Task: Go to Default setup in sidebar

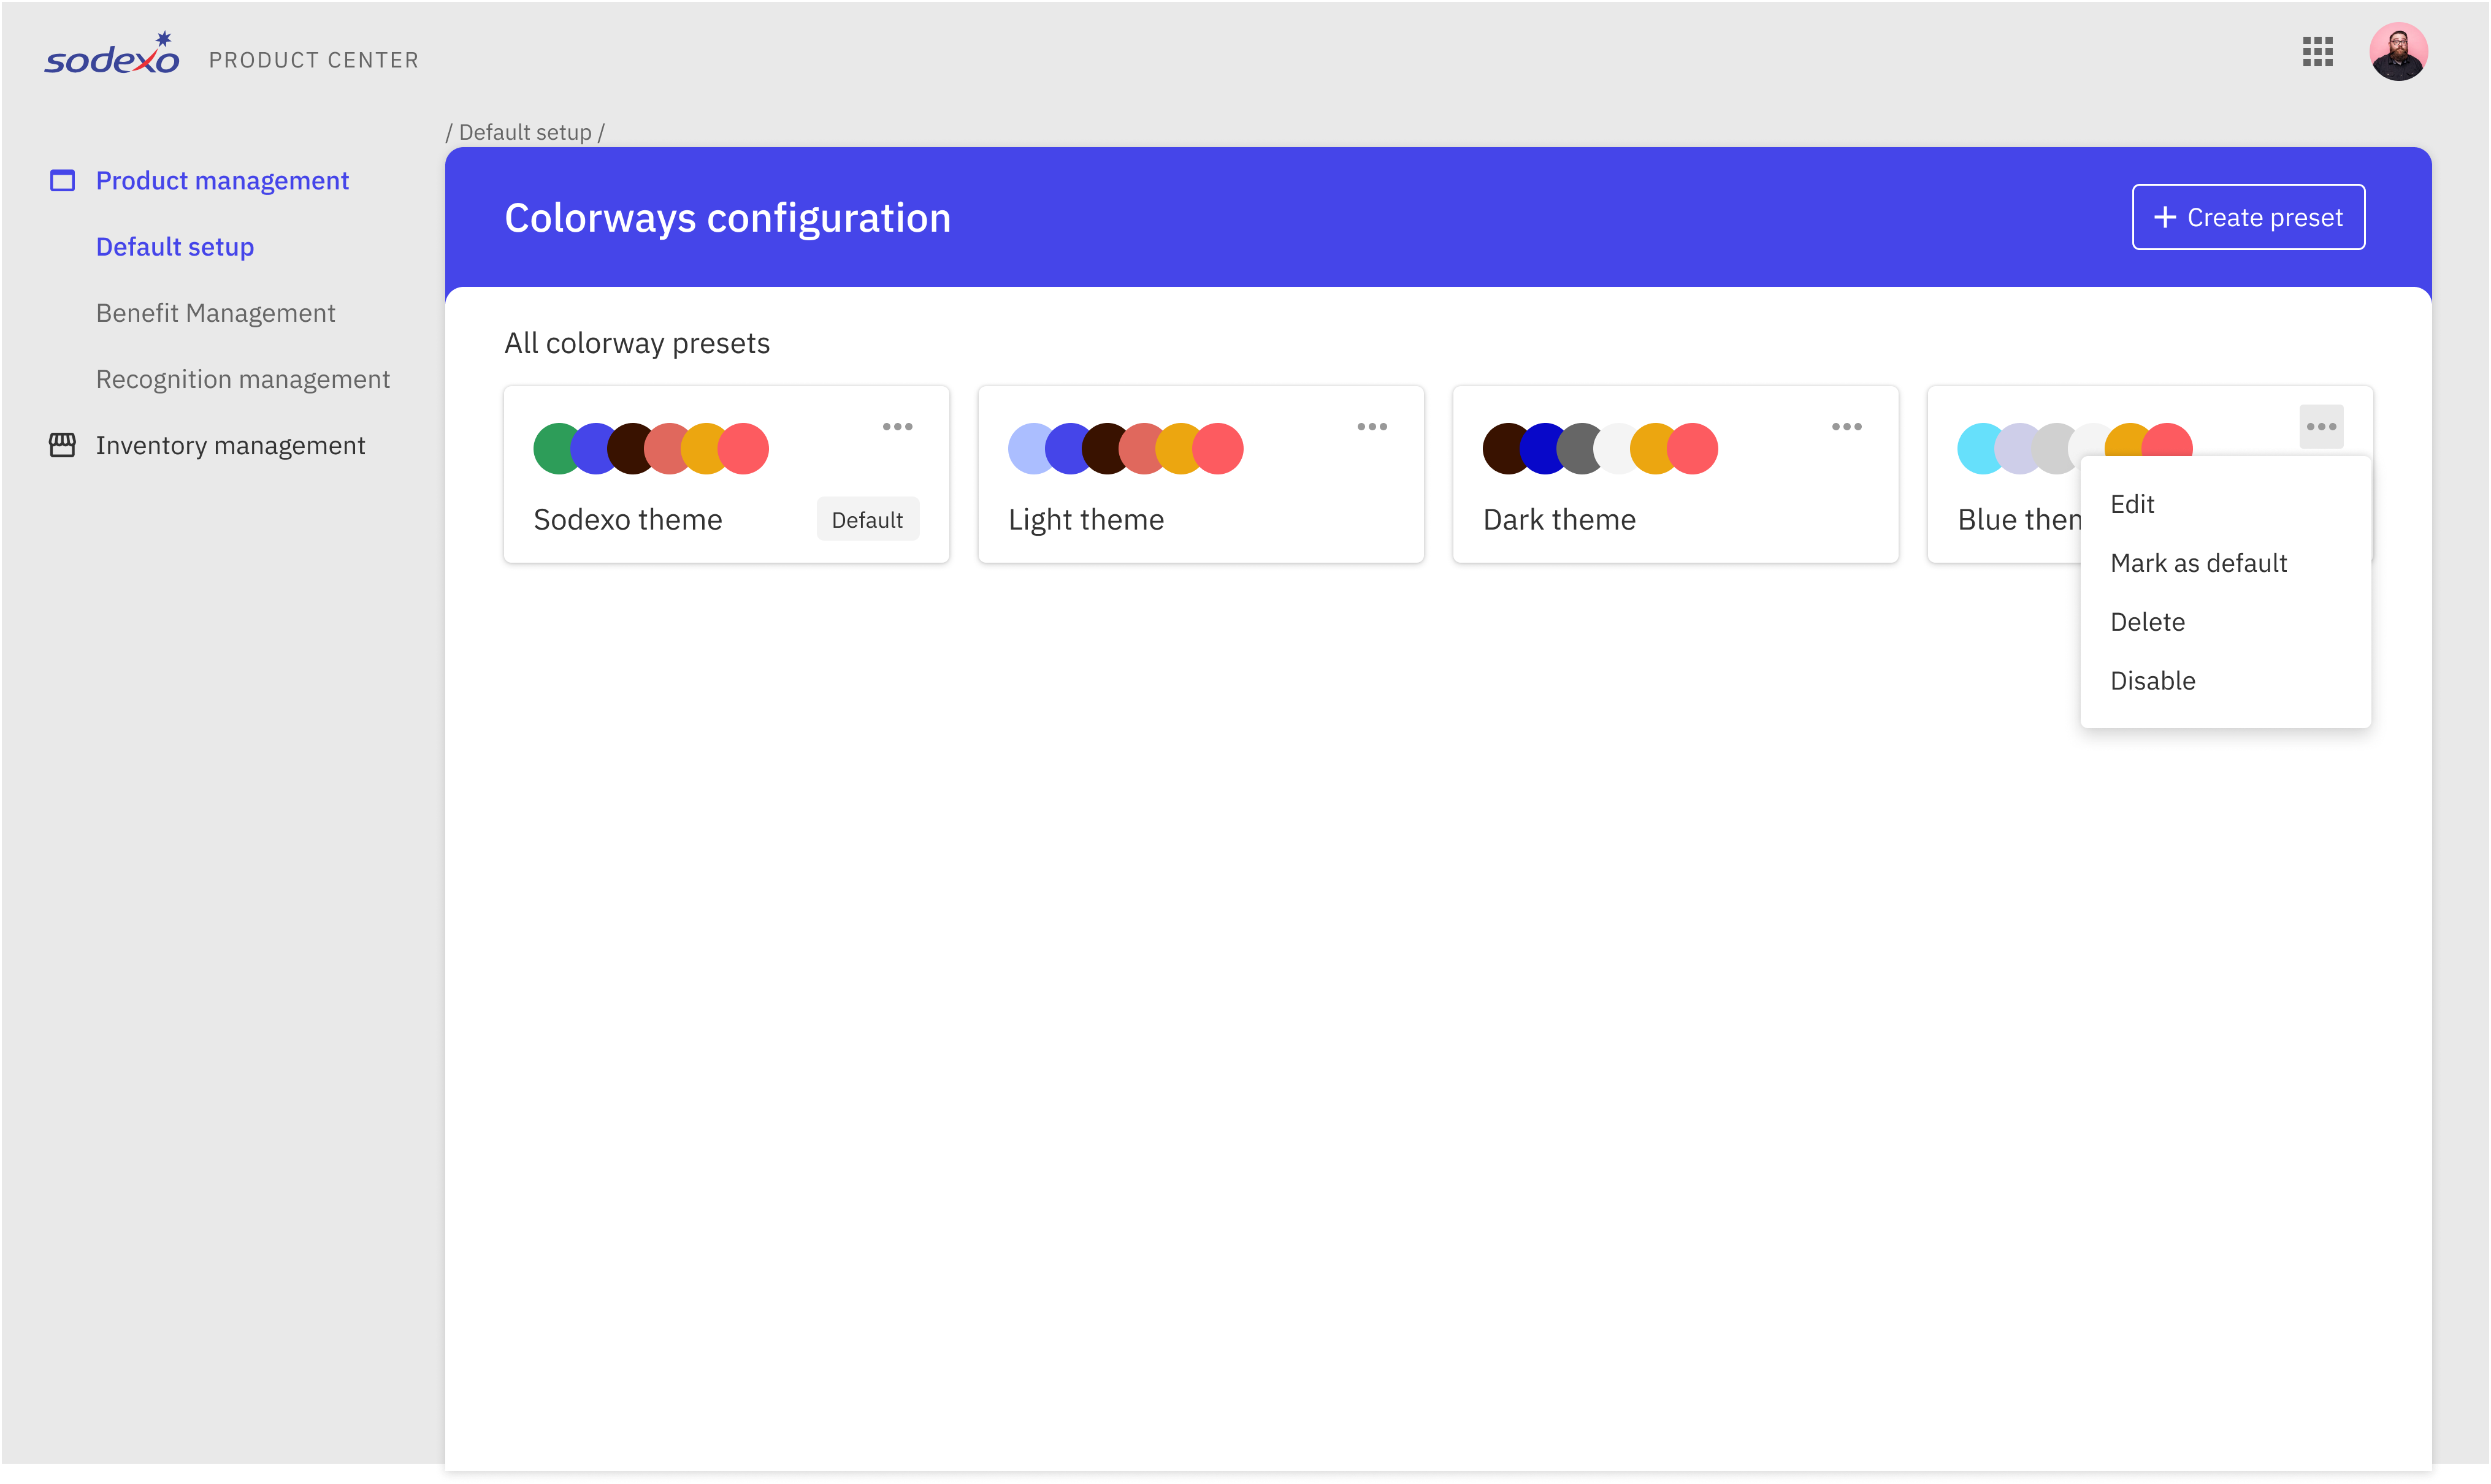Action: pos(175,247)
